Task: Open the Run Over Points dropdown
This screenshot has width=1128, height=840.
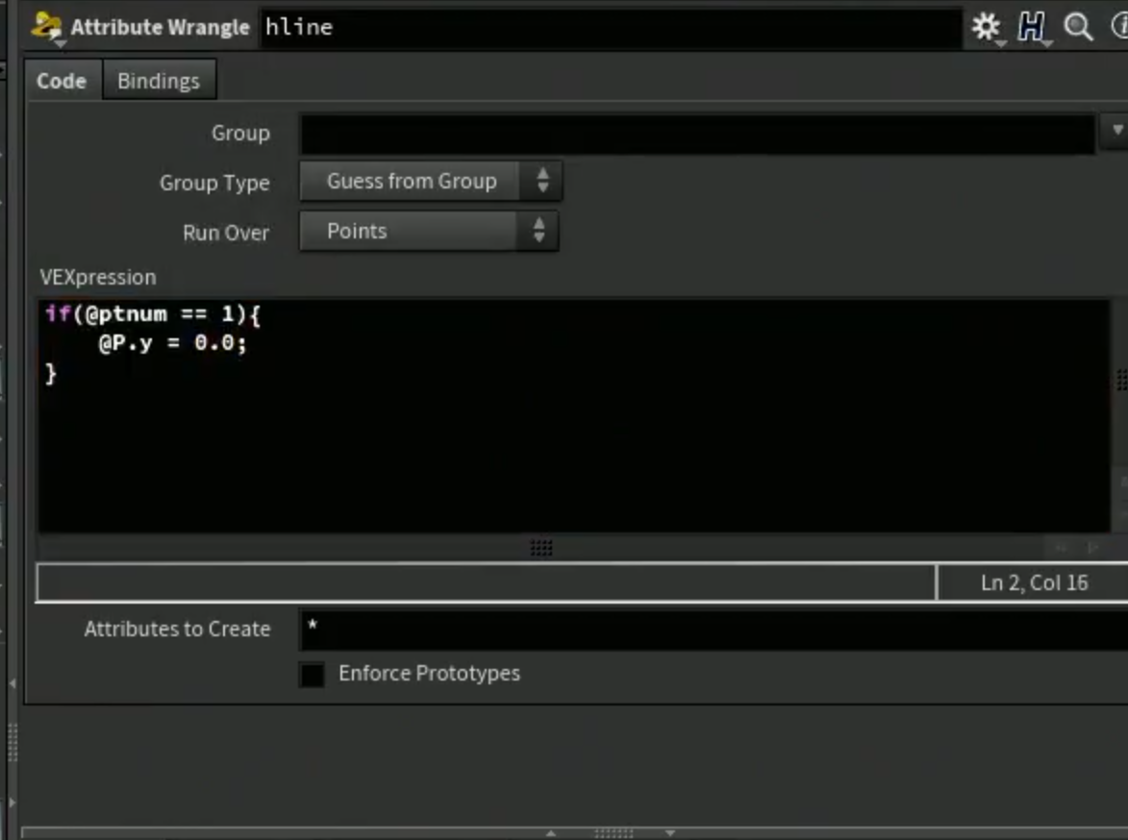Action: (x=429, y=231)
